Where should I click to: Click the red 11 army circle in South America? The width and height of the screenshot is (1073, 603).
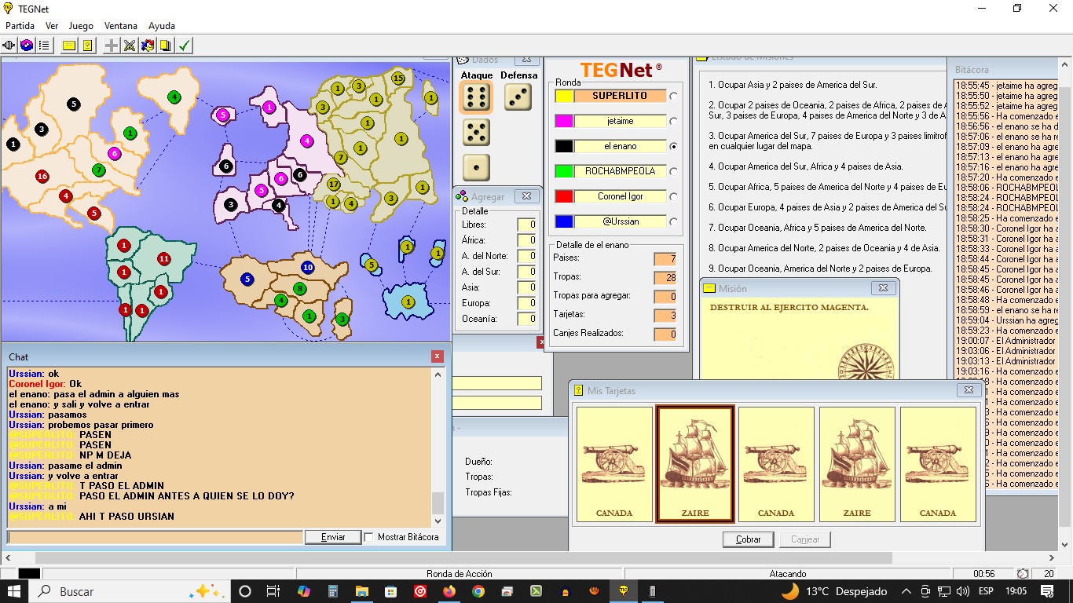pos(163,258)
